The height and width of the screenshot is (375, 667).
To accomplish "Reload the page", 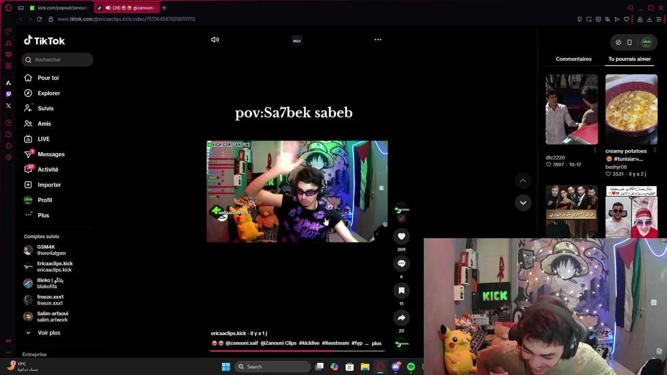I will pos(39,19).
